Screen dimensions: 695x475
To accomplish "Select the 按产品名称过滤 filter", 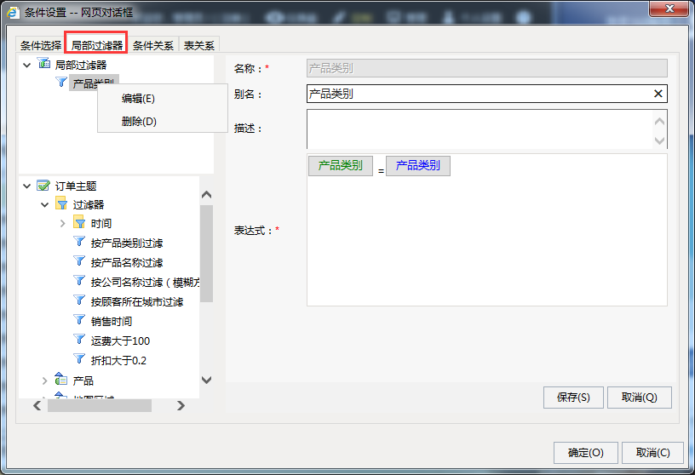I will pyautogui.click(x=127, y=262).
